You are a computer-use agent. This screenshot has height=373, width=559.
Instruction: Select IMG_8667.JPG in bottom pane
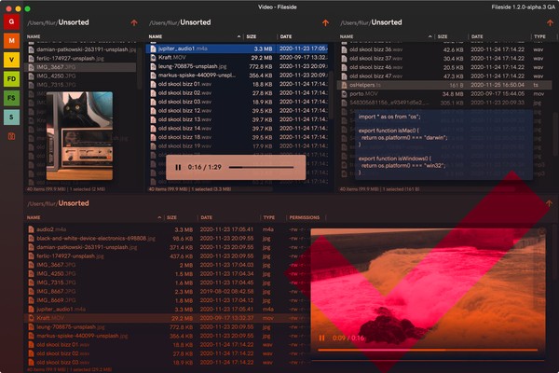point(168,292)
